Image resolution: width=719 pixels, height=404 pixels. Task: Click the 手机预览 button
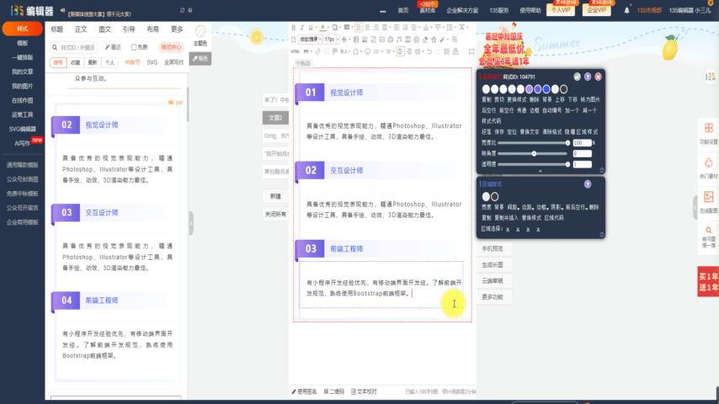tap(493, 249)
